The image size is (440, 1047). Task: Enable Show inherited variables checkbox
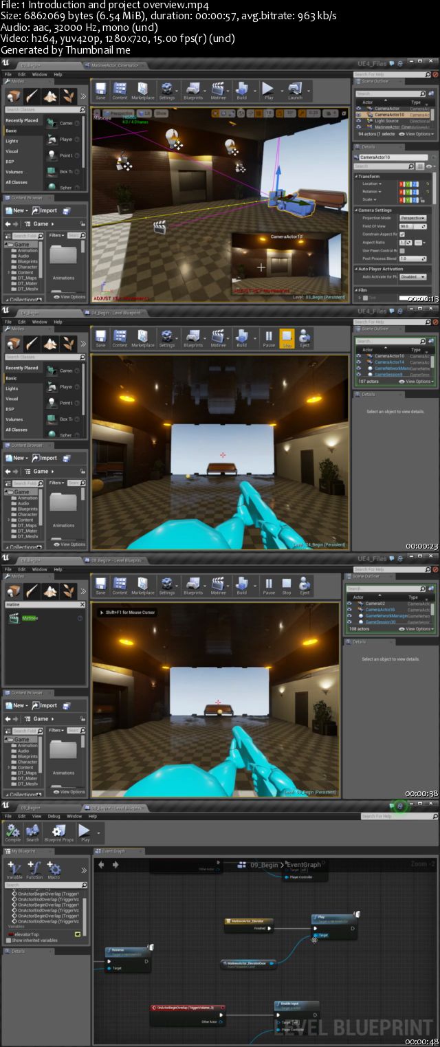[8, 940]
